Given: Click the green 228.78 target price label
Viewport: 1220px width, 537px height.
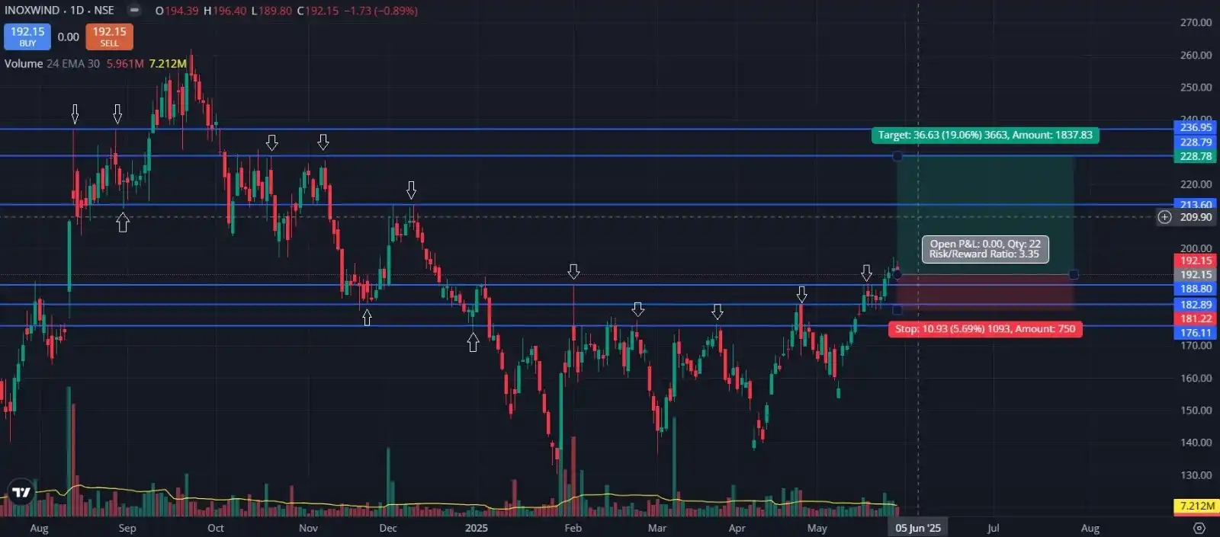Looking at the screenshot, I should tap(1196, 156).
